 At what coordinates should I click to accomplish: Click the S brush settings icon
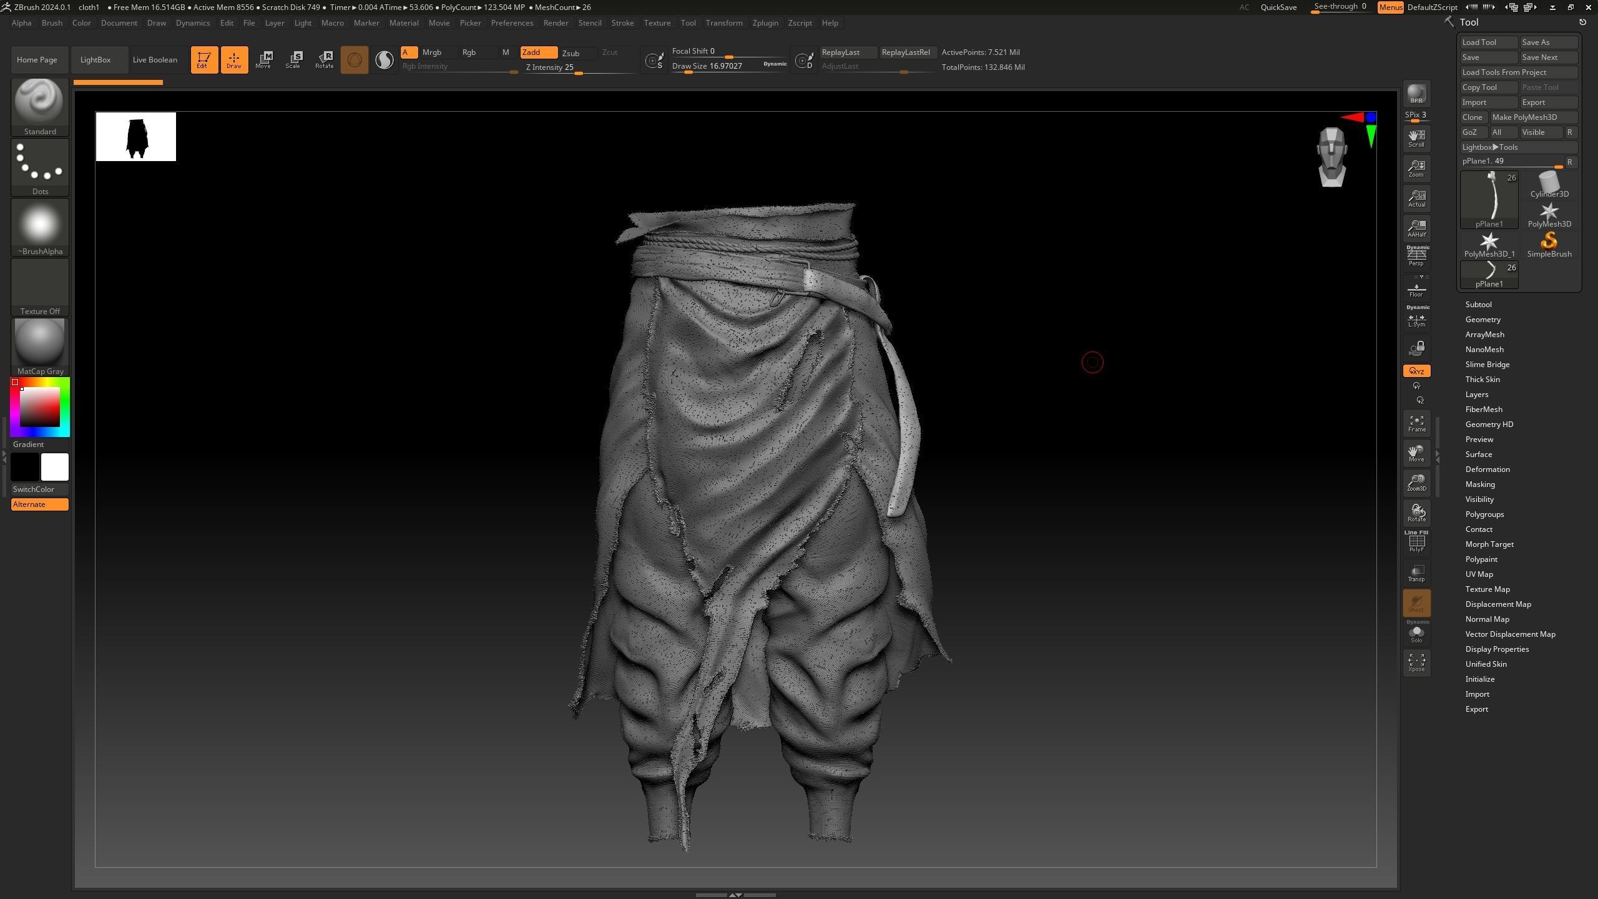654,61
